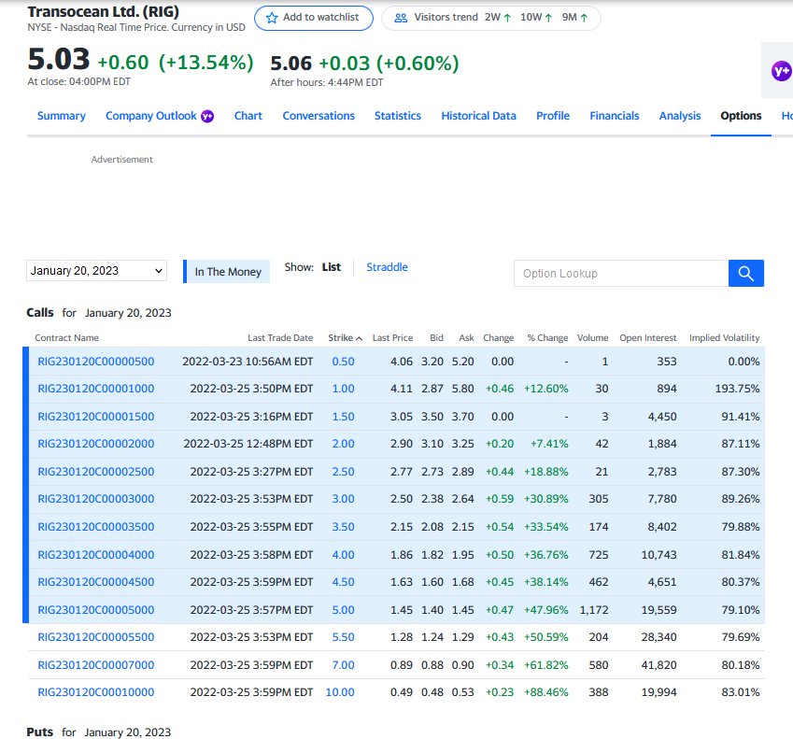Image resolution: width=793 pixels, height=739 pixels.
Task: Open the Profile tab
Action: [x=553, y=116]
